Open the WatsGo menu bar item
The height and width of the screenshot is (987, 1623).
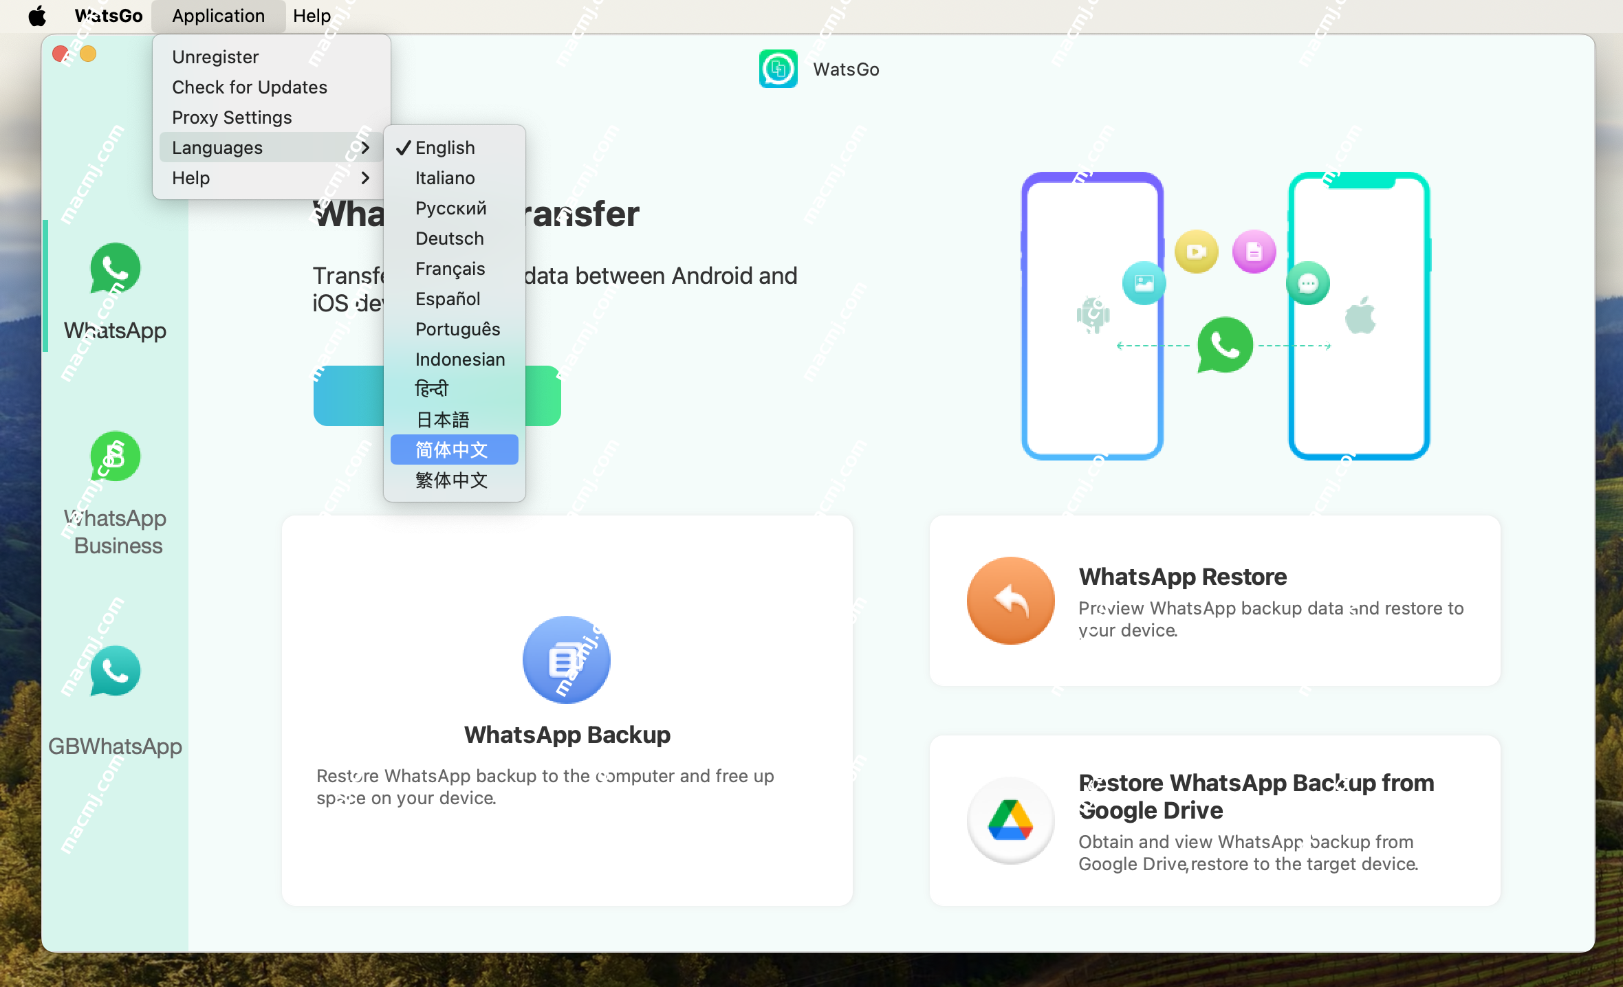tap(108, 15)
